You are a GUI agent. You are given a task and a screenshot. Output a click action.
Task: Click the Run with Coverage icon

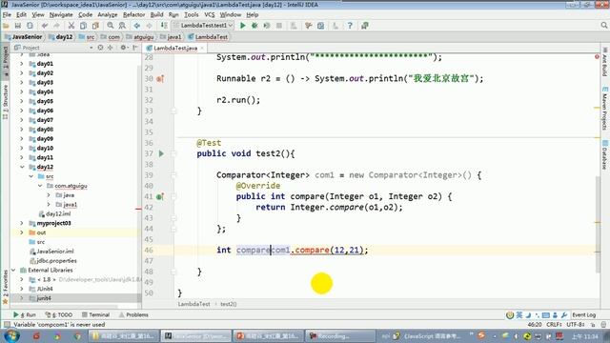coord(267,26)
